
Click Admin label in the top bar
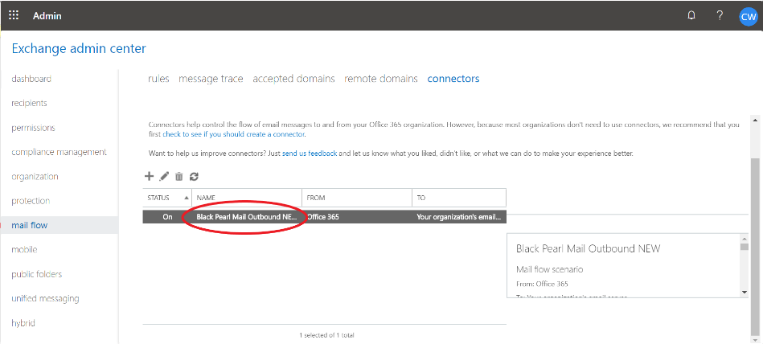[47, 15]
